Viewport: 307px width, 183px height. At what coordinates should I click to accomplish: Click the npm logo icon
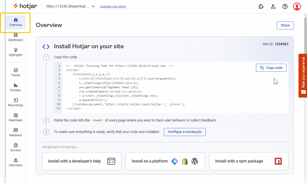(278, 161)
